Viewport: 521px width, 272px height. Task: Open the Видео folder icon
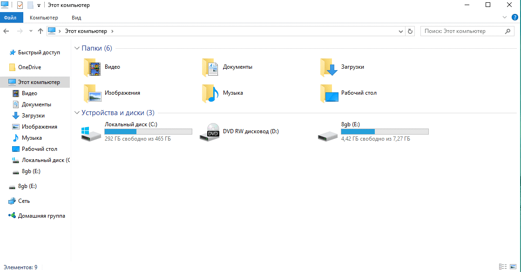pyautogui.click(x=92, y=67)
